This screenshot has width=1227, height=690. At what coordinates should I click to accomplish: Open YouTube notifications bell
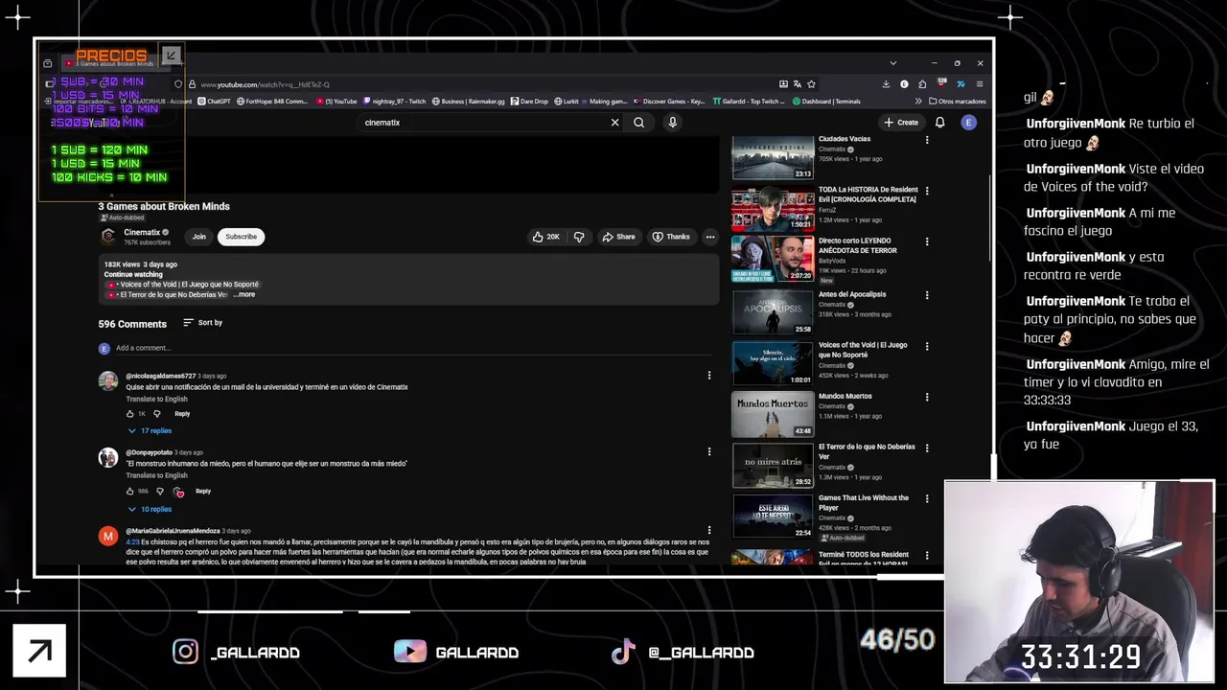coord(939,123)
